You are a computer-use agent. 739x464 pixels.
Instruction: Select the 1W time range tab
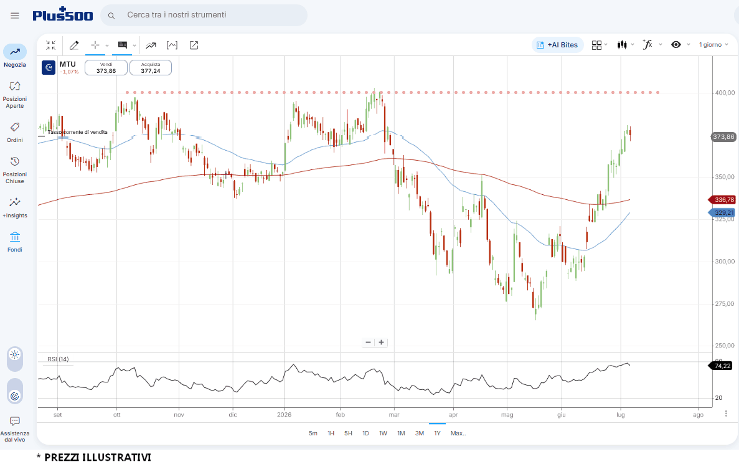tap(383, 433)
